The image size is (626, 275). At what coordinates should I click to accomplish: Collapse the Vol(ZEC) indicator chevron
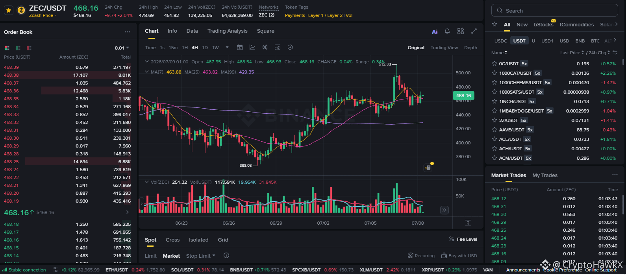[x=147, y=182]
